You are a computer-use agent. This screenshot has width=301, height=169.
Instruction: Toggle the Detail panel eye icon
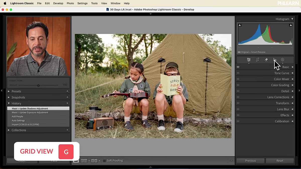click(x=238, y=91)
